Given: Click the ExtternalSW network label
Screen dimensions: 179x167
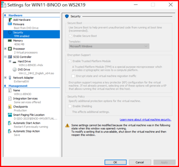Looking at the screenshot, I should (x=21, y=82).
